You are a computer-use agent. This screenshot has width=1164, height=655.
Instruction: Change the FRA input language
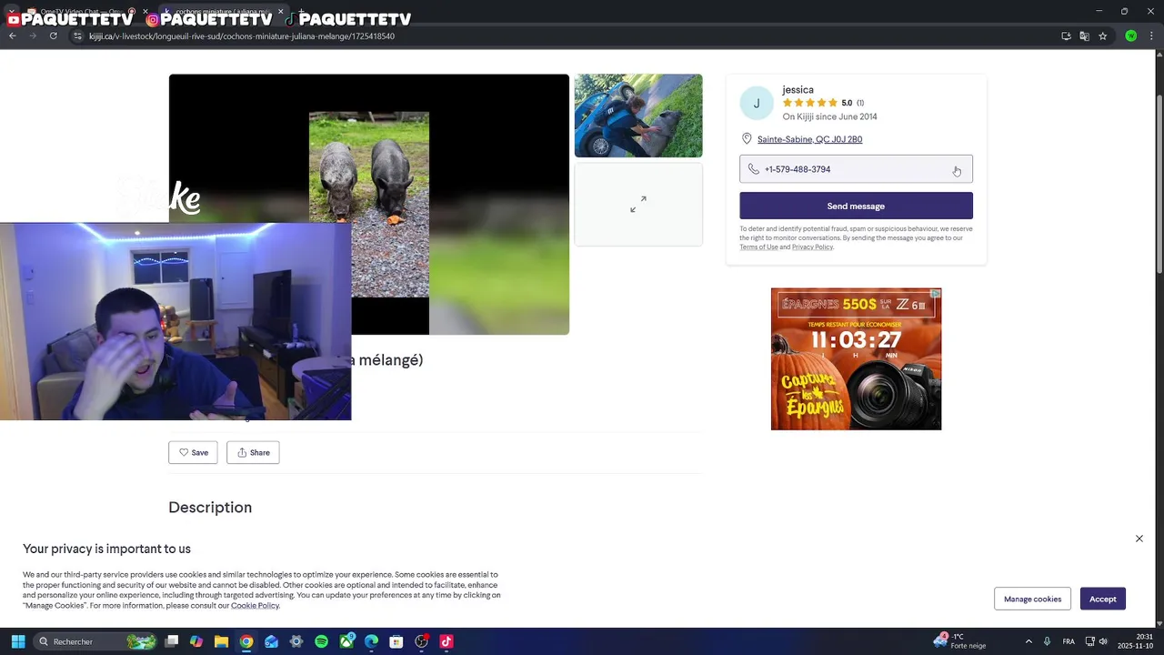(x=1069, y=641)
